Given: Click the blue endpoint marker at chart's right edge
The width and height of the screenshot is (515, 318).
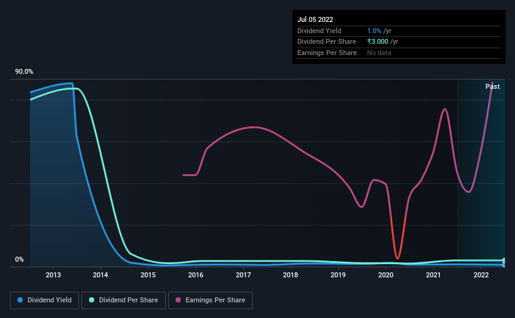Looking at the screenshot, I should (504, 265).
